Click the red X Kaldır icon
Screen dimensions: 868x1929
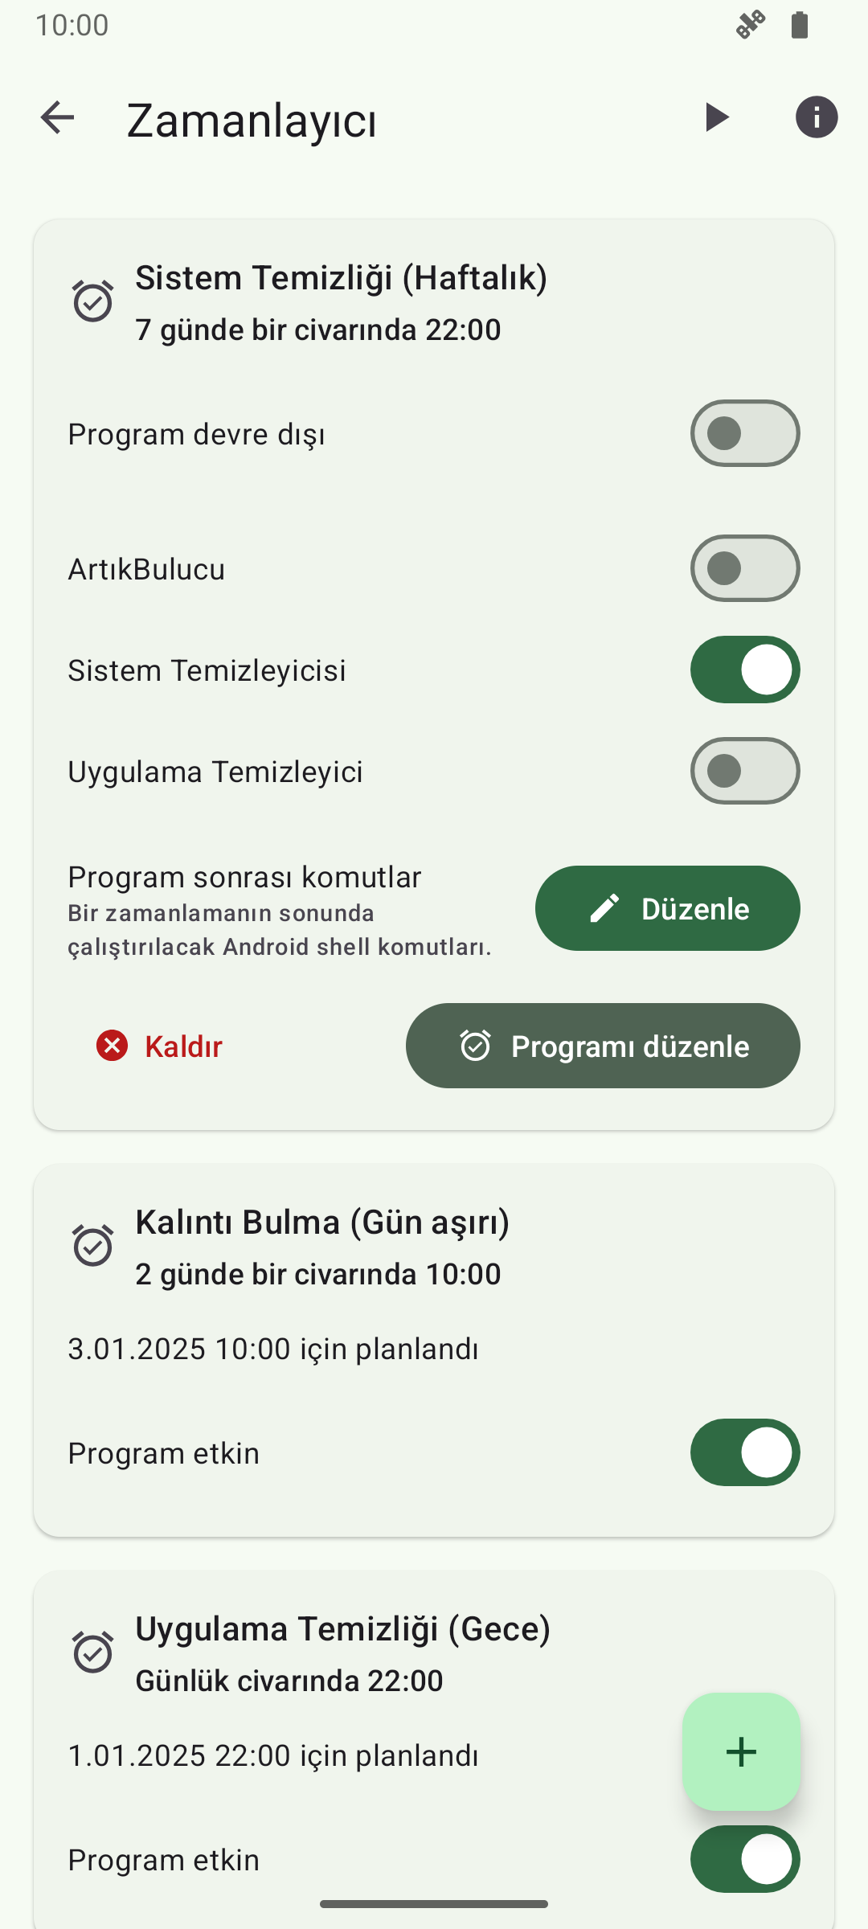pos(113,1046)
